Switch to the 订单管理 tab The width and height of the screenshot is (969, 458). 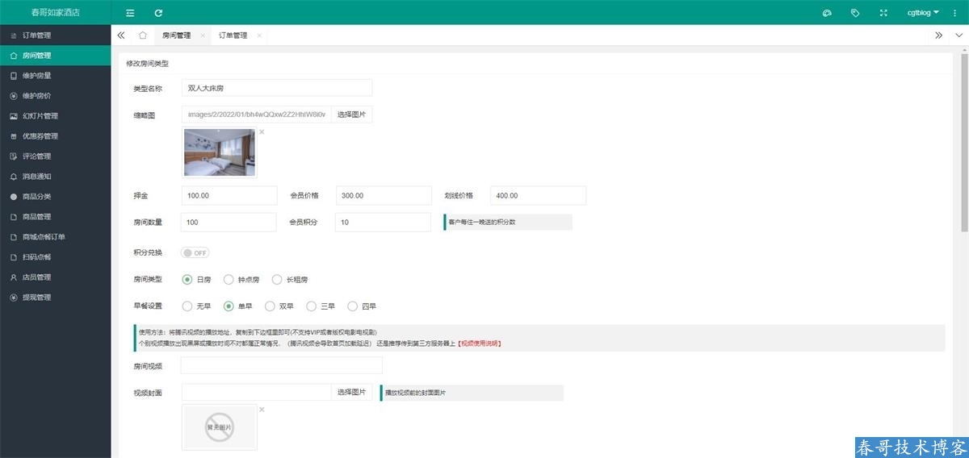click(233, 35)
